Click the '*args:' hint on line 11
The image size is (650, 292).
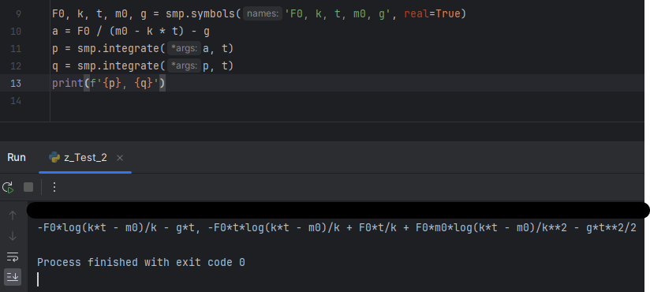tap(184, 48)
